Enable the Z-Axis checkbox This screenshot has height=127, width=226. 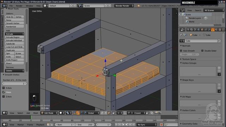4,96
